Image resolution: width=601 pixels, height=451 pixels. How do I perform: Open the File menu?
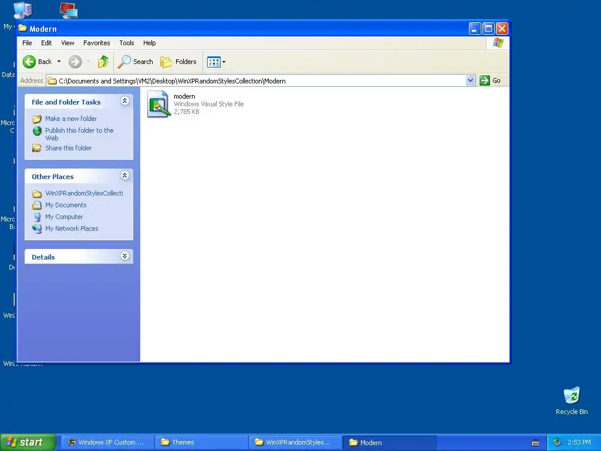(27, 43)
